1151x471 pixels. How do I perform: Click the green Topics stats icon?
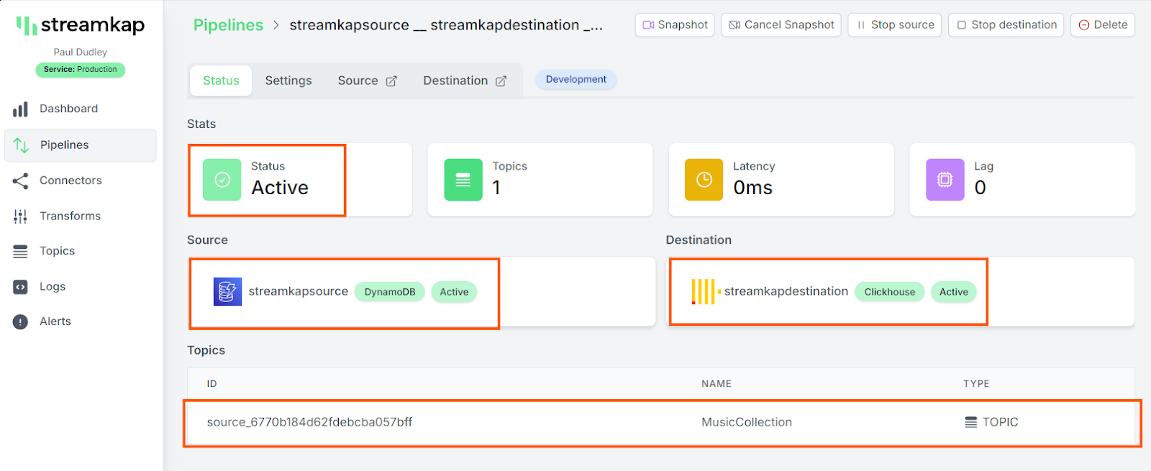point(463,180)
